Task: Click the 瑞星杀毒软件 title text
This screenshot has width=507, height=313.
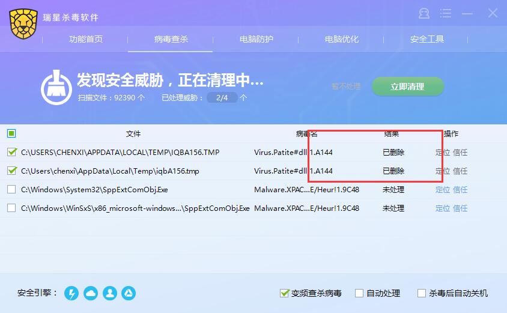Action: (70, 17)
